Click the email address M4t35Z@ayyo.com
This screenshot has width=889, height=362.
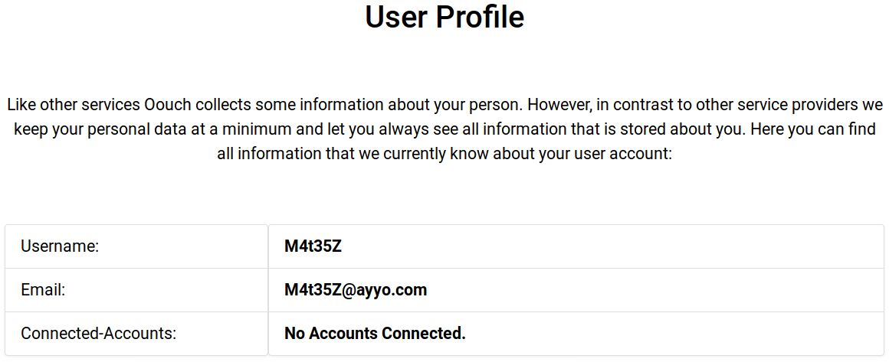[356, 290]
